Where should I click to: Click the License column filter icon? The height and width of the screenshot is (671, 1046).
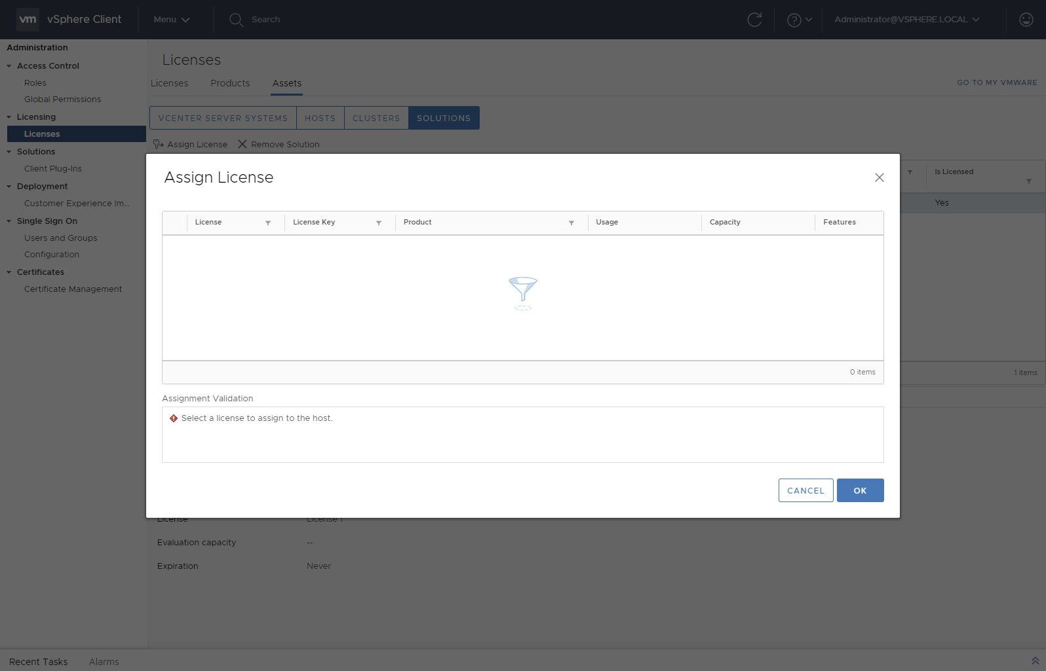click(268, 223)
